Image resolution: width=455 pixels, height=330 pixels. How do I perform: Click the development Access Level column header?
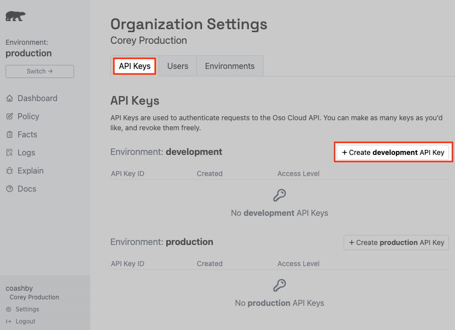coord(298,174)
